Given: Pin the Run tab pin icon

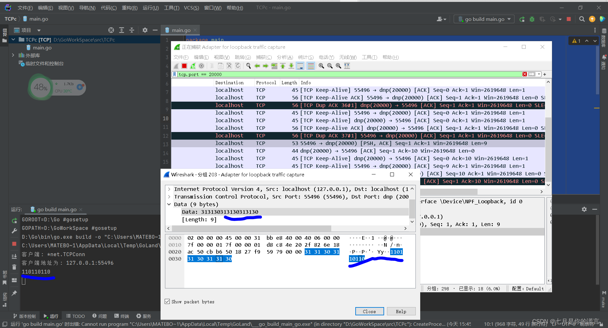Looking at the screenshot, I should click(14, 293).
